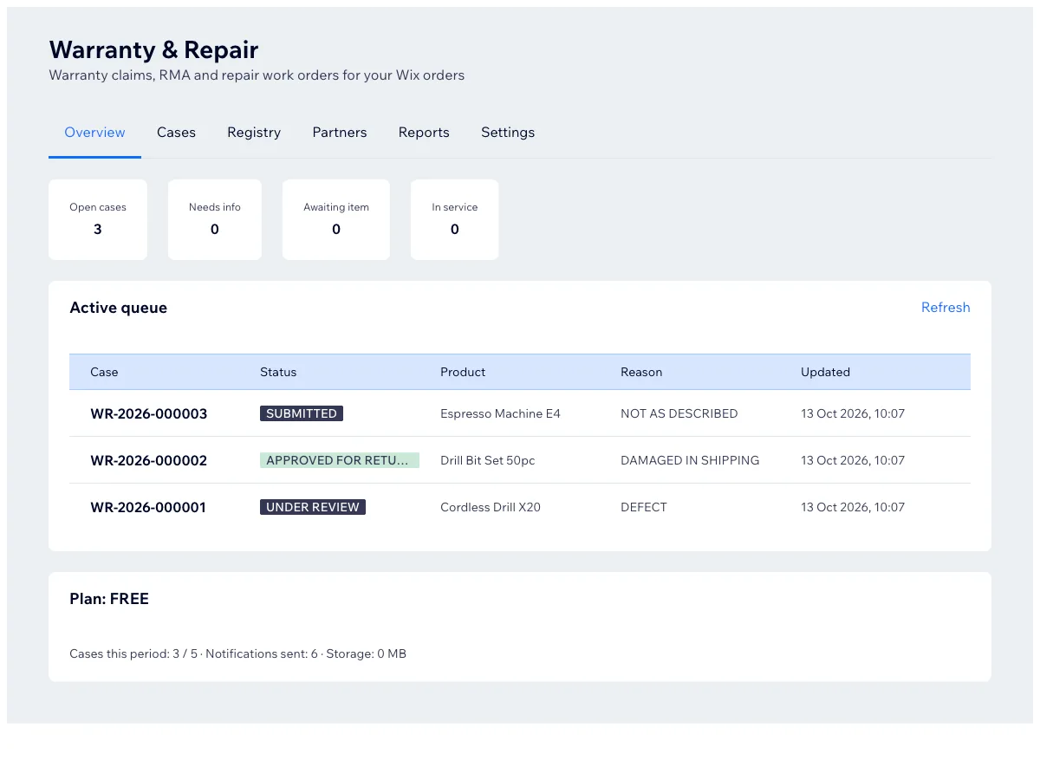Screen dimensions: 1040x780
Task: Open case WR-2026-000003
Action: pyautogui.click(x=149, y=414)
